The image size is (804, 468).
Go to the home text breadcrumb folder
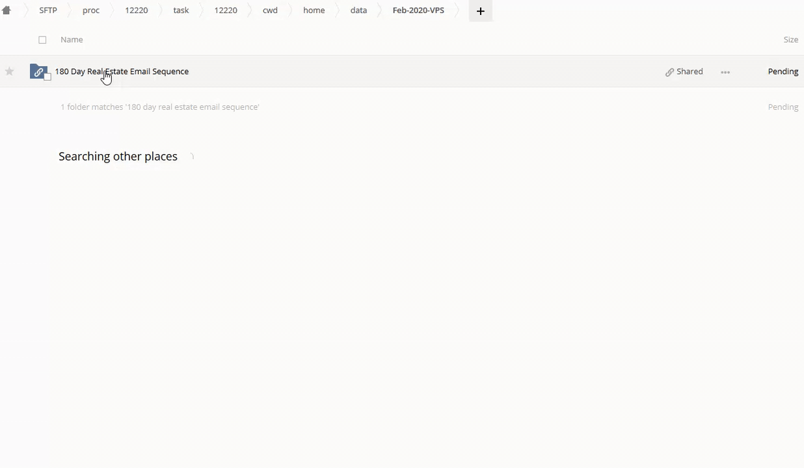pyautogui.click(x=314, y=10)
